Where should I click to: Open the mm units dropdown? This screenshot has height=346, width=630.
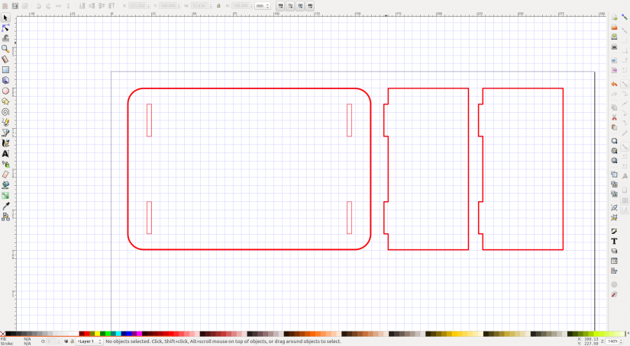(x=263, y=5)
